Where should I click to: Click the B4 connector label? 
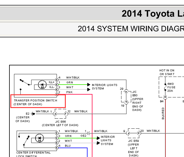162,101
